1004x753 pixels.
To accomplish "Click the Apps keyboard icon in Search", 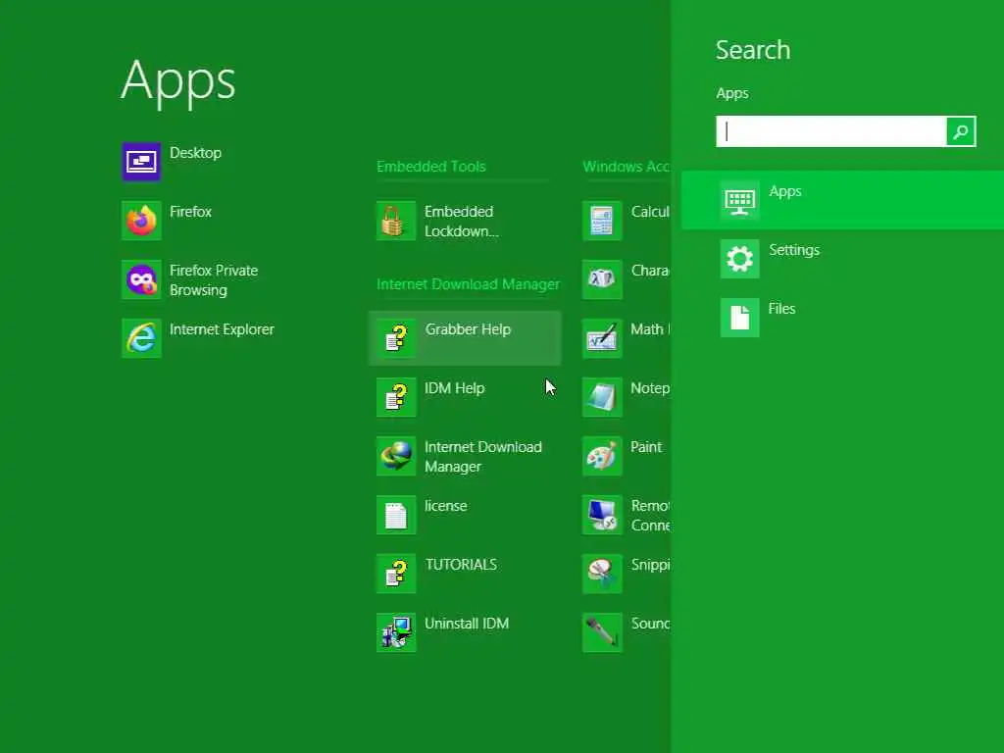I will [x=739, y=200].
